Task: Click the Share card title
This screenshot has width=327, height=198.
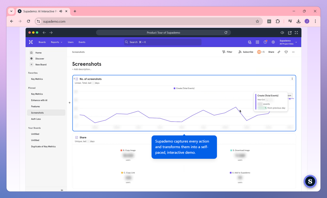Action: (83, 138)
